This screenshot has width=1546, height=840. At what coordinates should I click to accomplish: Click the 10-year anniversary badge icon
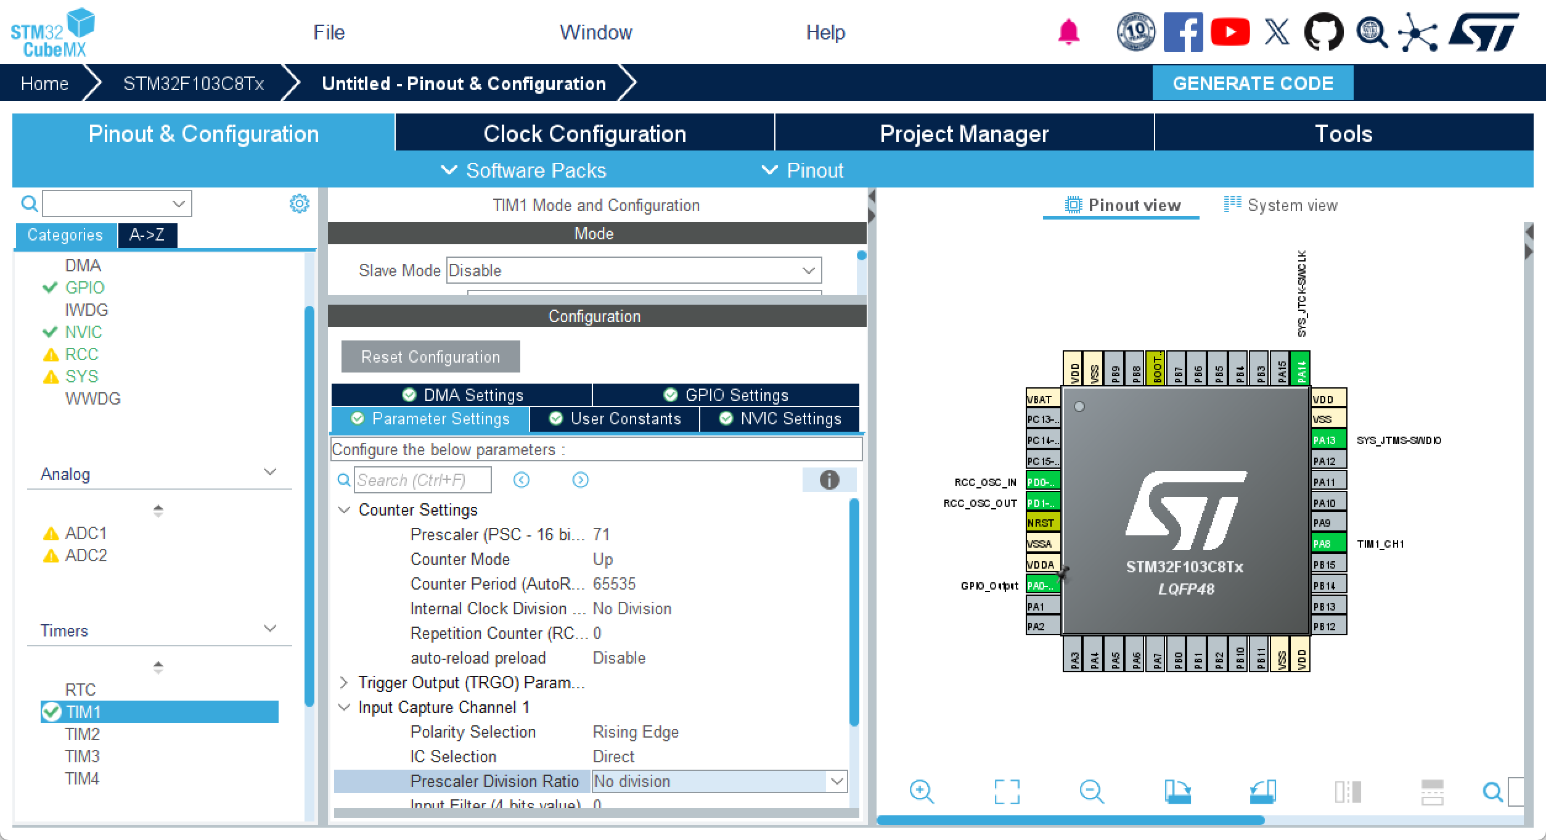[x=1136, y=31]
